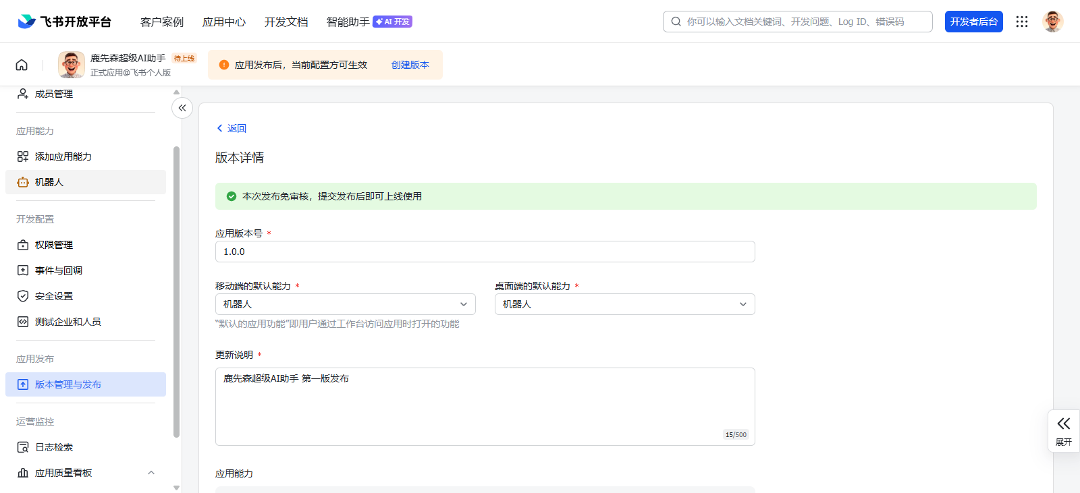1080x493 pixels.
Task: Focus the 应用版本号 input field
Action: (485, 252)
